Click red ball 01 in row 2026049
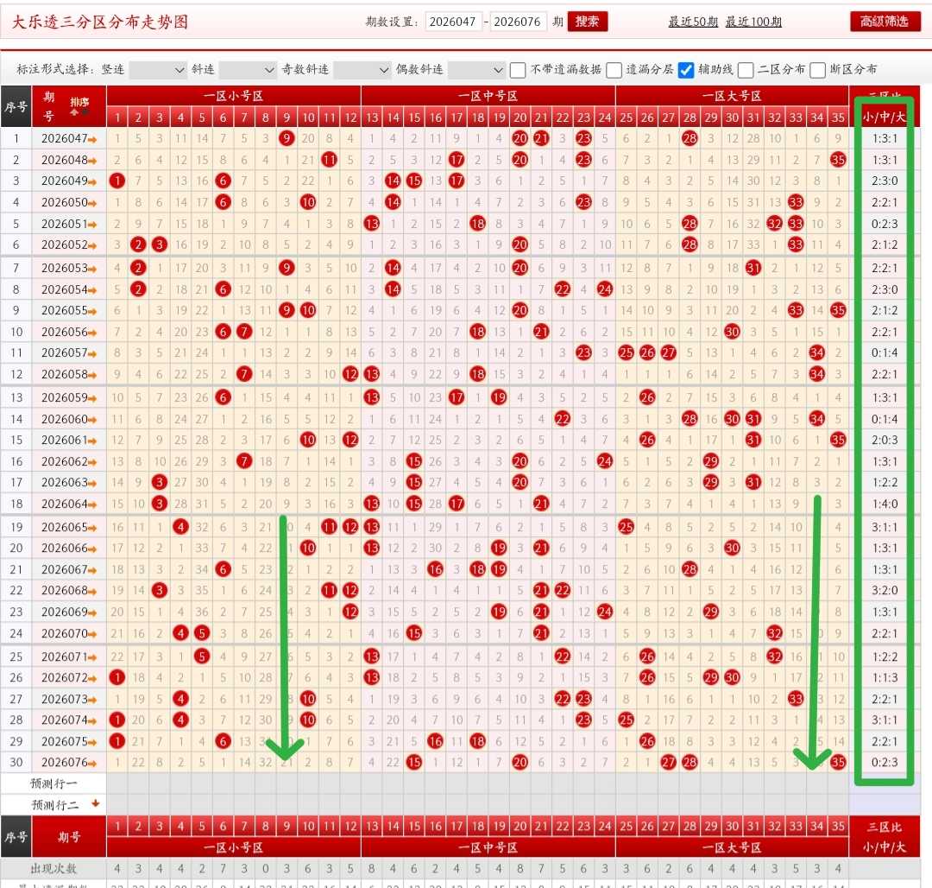The image size is (932, 888). coord(117,181)
